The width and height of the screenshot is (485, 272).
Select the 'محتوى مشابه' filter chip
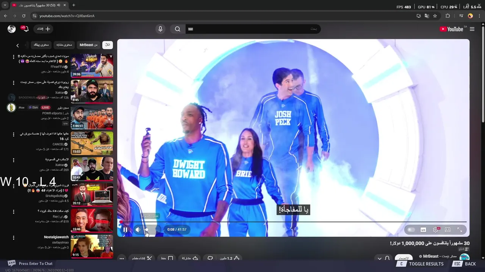(64, 45)
